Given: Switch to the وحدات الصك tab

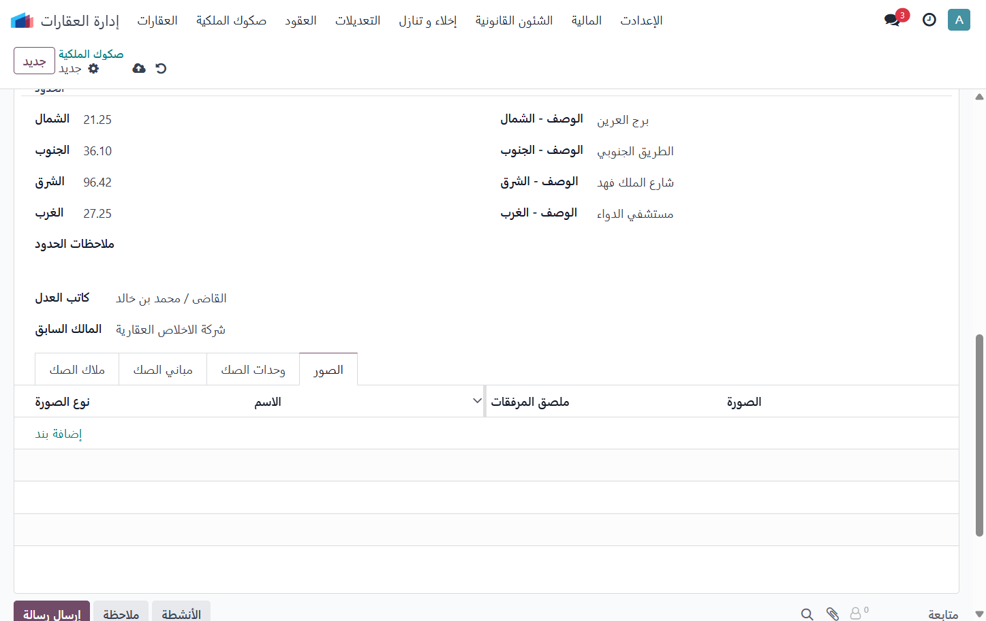Looking at the screenshot, I should click(253, 370).
